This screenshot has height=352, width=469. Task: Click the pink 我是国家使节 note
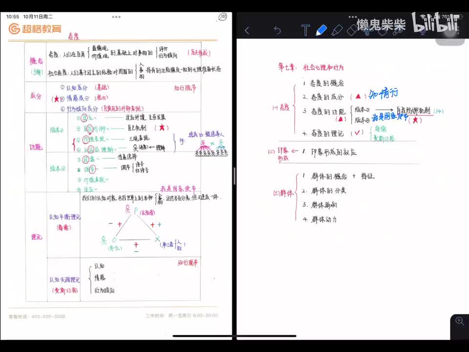pyautogui.click(x=178, y=189)
